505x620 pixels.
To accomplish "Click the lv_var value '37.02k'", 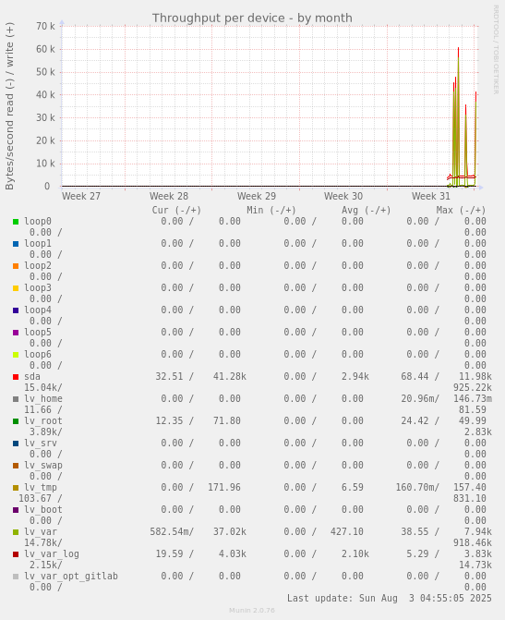I will click(x=230, y=532).
